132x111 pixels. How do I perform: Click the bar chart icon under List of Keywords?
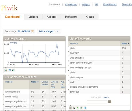click(81, 108)
